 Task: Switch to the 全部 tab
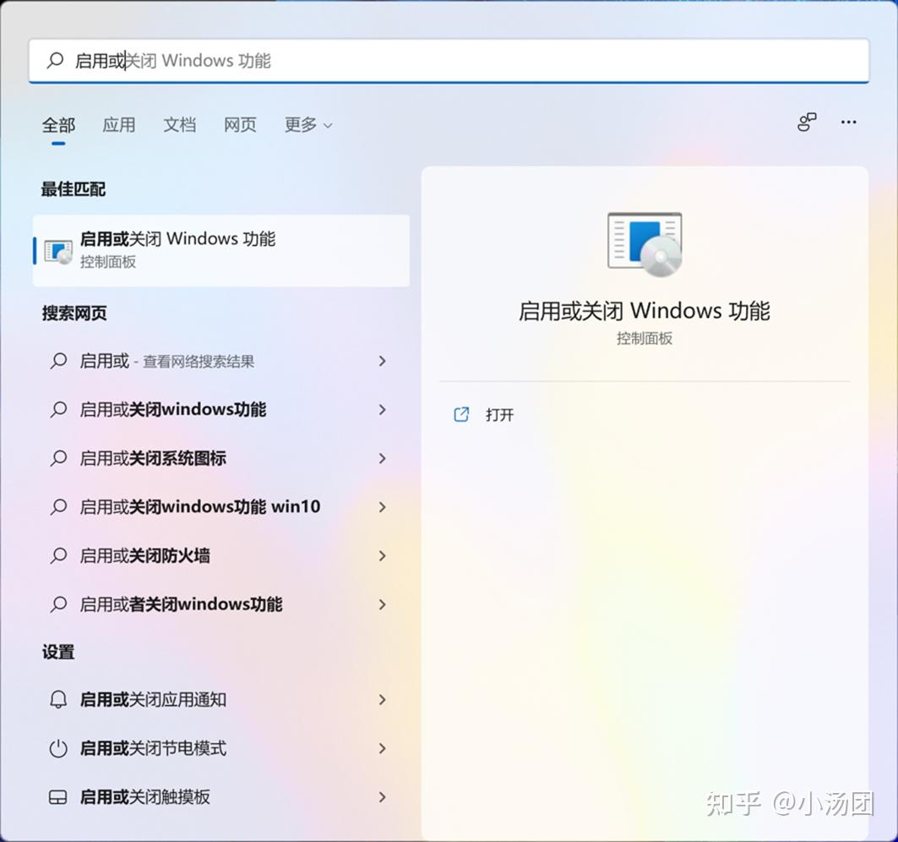pos(58,125)
